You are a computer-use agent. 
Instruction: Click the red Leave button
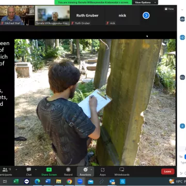tap(168, 172)
